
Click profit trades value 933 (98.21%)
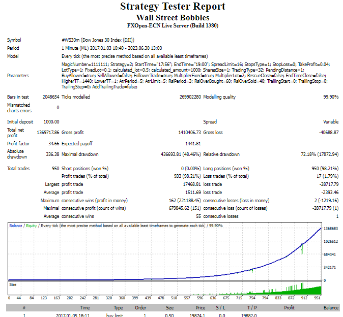click(x=187, y=176)
